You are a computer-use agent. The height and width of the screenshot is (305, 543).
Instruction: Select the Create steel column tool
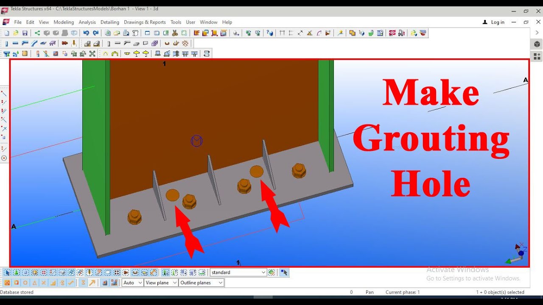(6, 43)
